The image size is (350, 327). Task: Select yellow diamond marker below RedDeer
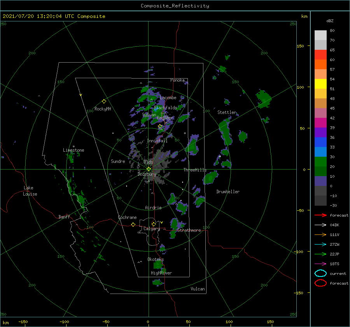click(x=160, y=126)
